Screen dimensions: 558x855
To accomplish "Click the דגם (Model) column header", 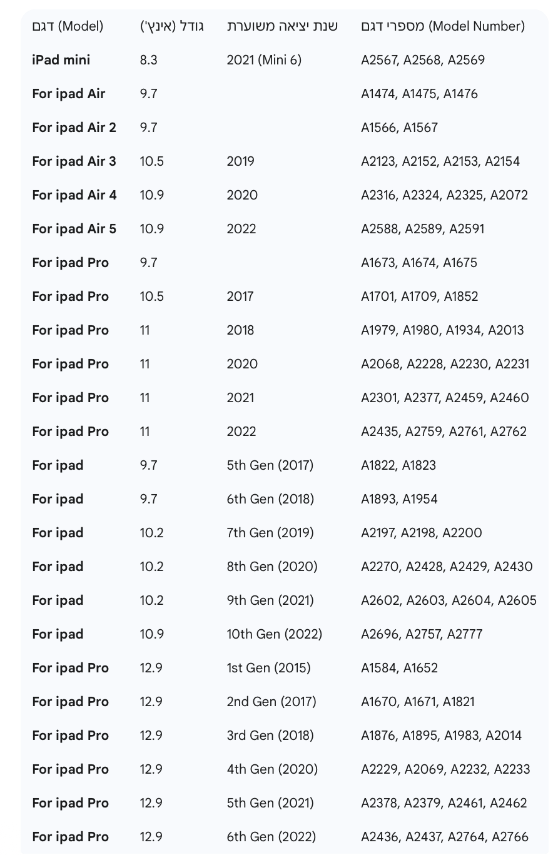I will tap(68, 26).
